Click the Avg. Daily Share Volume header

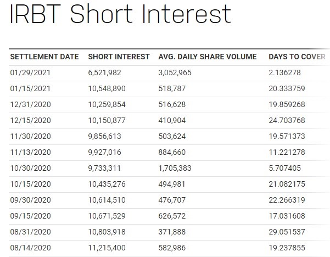(x=208, y=57)
